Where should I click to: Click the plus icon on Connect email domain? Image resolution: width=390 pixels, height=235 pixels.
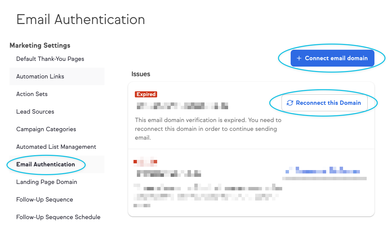(x=299, y=58)
